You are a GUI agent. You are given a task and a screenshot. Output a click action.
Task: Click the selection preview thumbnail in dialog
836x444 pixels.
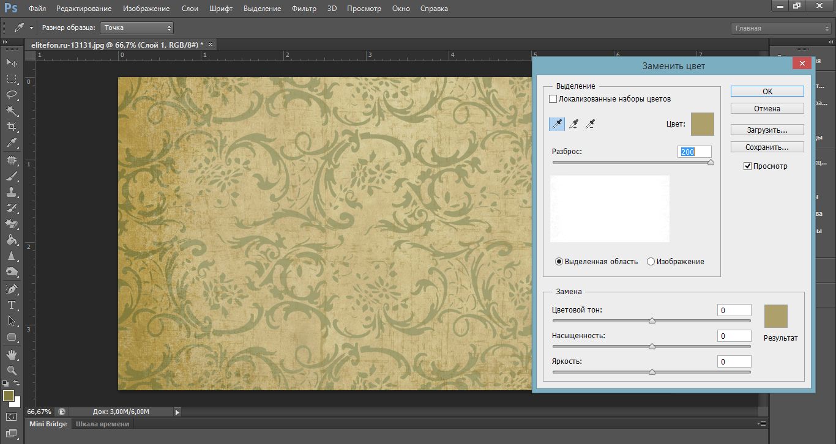tap(610, 209)
